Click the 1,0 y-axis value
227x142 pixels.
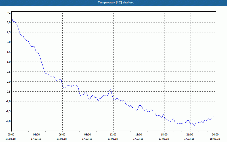click(9, 62)
